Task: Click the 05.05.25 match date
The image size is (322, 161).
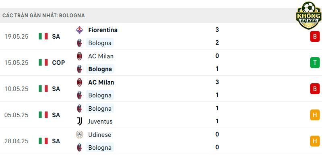Action: pos(17,115)
